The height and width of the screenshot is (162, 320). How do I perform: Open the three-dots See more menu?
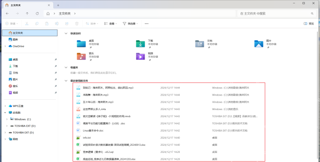tap(147, 24)
